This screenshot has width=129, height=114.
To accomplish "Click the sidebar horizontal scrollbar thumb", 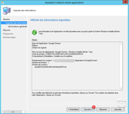I will [x=13, y=112].
